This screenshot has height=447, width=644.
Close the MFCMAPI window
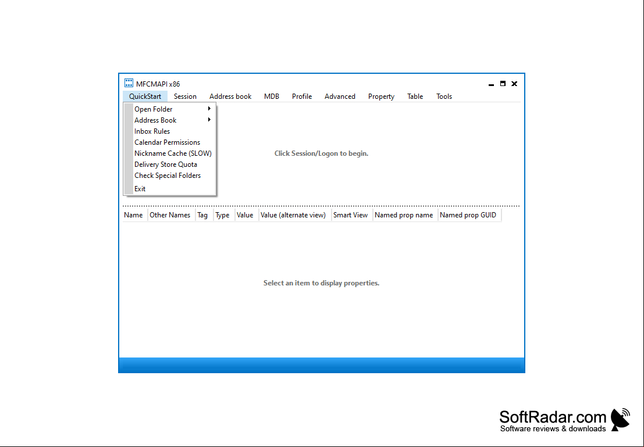coord(514,84)
